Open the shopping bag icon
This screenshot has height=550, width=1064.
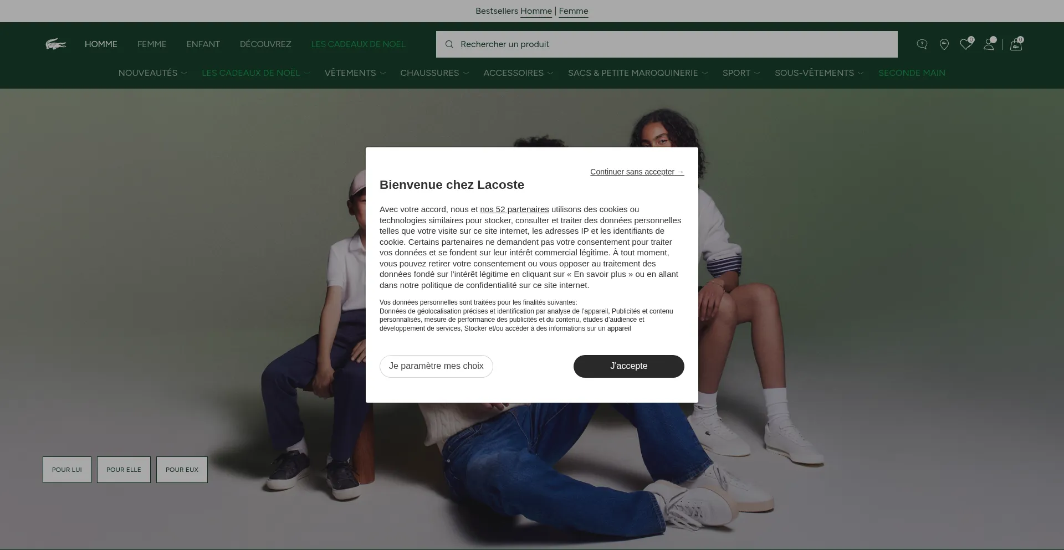click(x=1016, y=44)
